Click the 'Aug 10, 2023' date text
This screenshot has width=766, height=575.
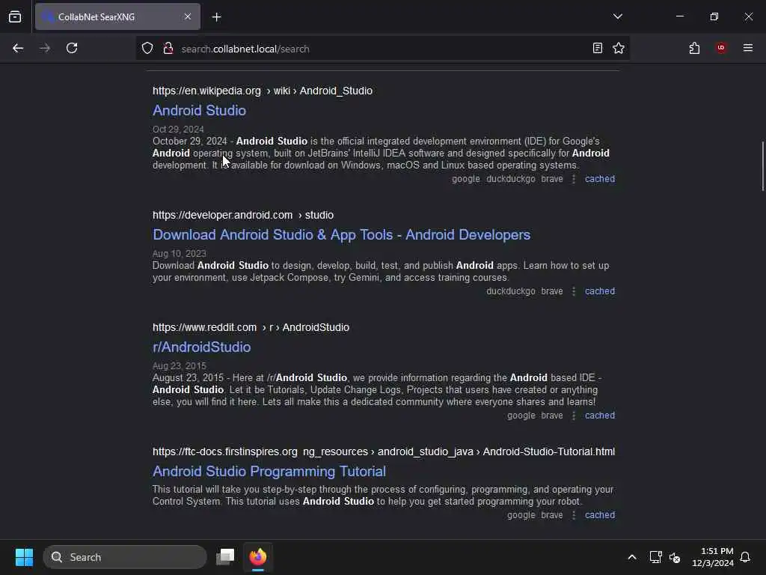point(180,254)
